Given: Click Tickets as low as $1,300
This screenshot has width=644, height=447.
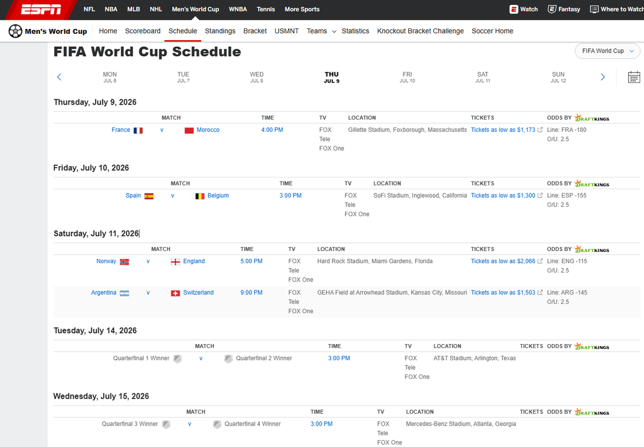Looking at the screenshot, I should coord(503,196).
